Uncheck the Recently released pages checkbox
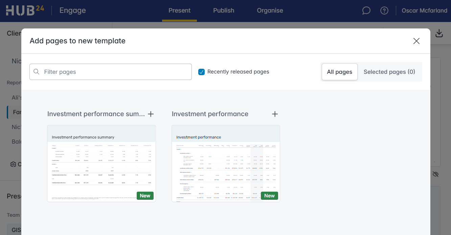The height and width of the screenshot is (235, 451). click(201, 72)
